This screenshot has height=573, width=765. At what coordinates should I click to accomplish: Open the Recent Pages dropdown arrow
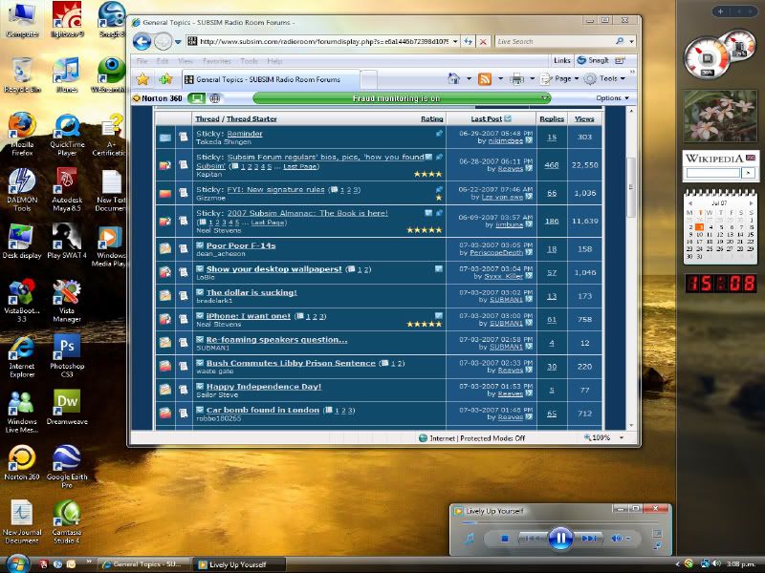[x=178, y=42]
